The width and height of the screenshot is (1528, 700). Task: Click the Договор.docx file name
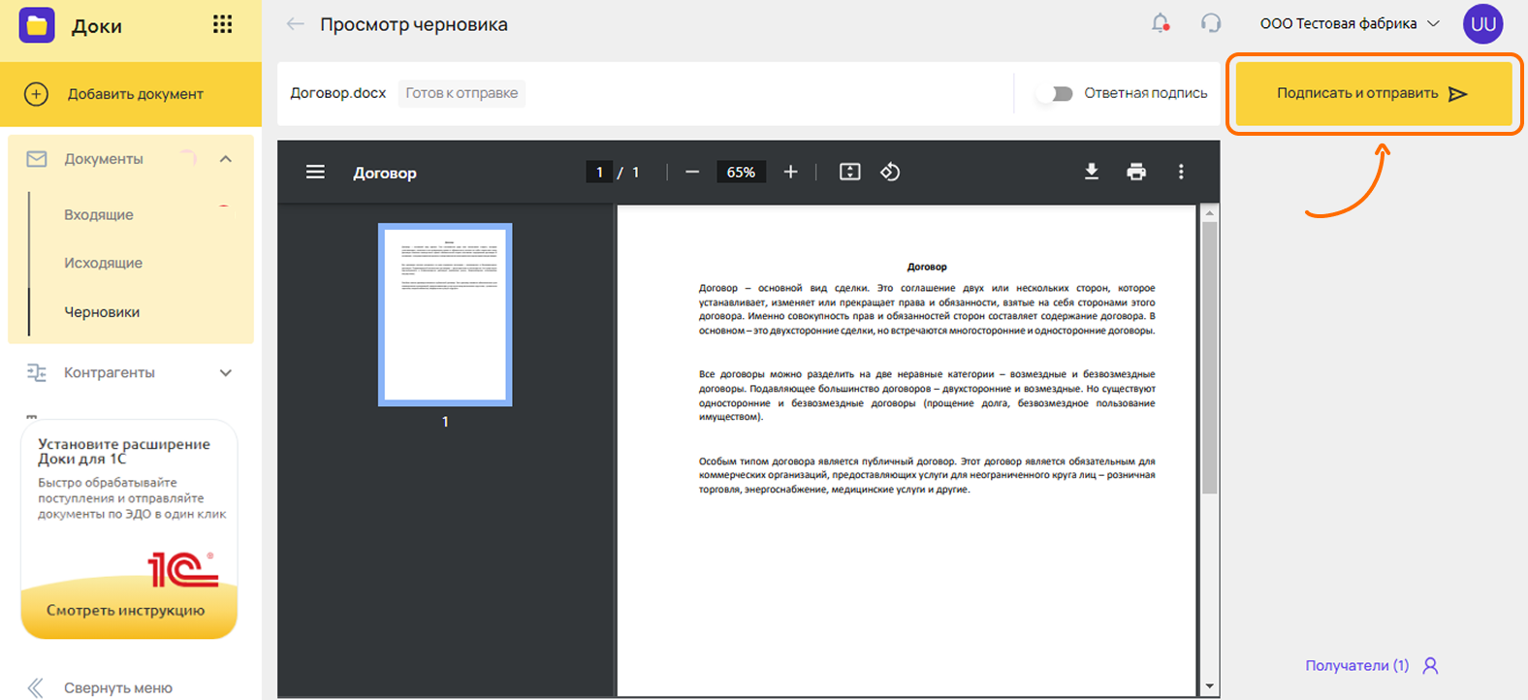(x=338, y=93)
